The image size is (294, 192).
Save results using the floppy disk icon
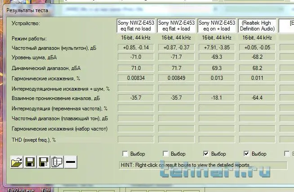point(30,162)
